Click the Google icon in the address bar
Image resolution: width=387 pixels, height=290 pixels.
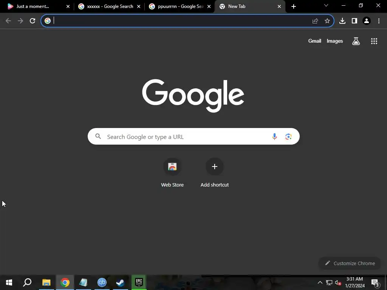[x=48, y=21]
